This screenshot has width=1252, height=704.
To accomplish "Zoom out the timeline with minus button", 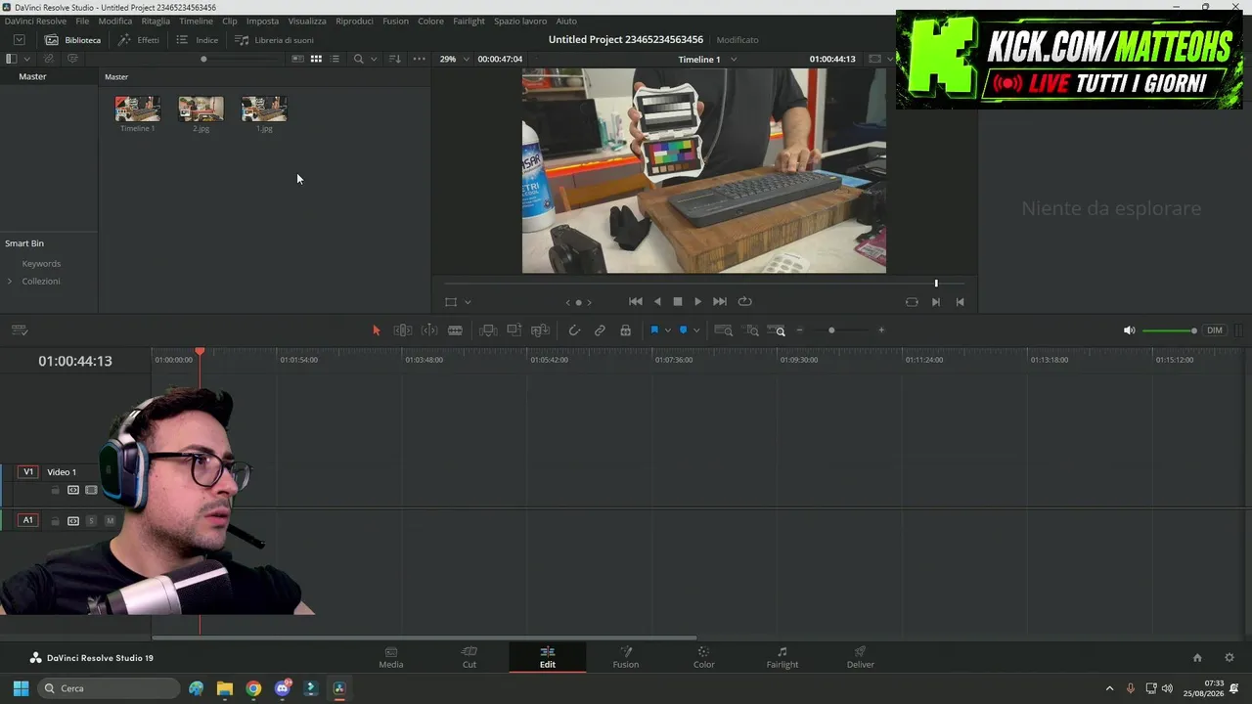I will [x=800, y=330].
